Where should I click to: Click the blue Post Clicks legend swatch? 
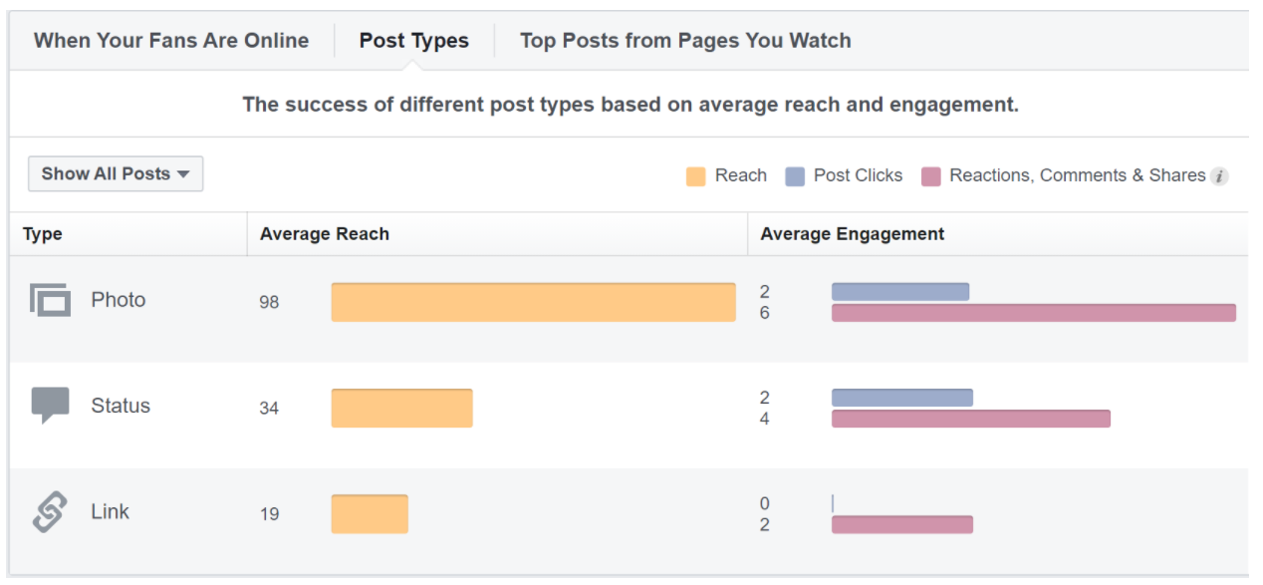pyautogui.click(x=795, y=176)
